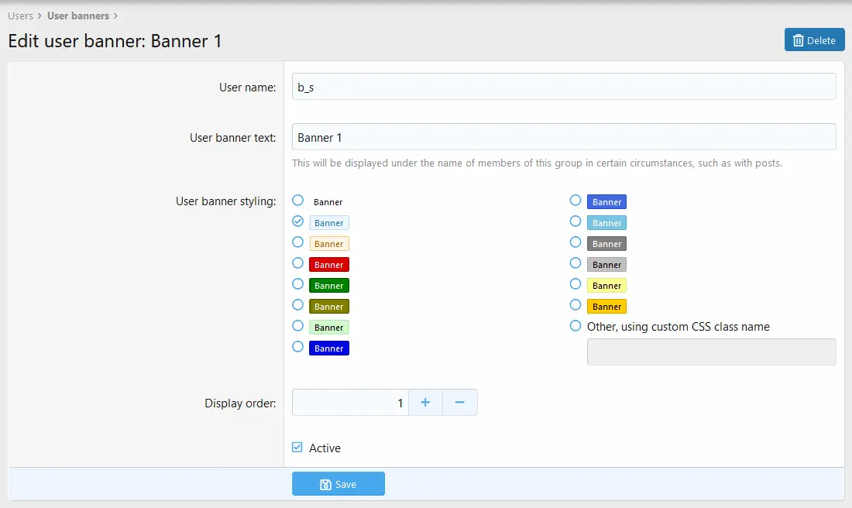Toggle the Active checkbox

(x=297, y=448)
